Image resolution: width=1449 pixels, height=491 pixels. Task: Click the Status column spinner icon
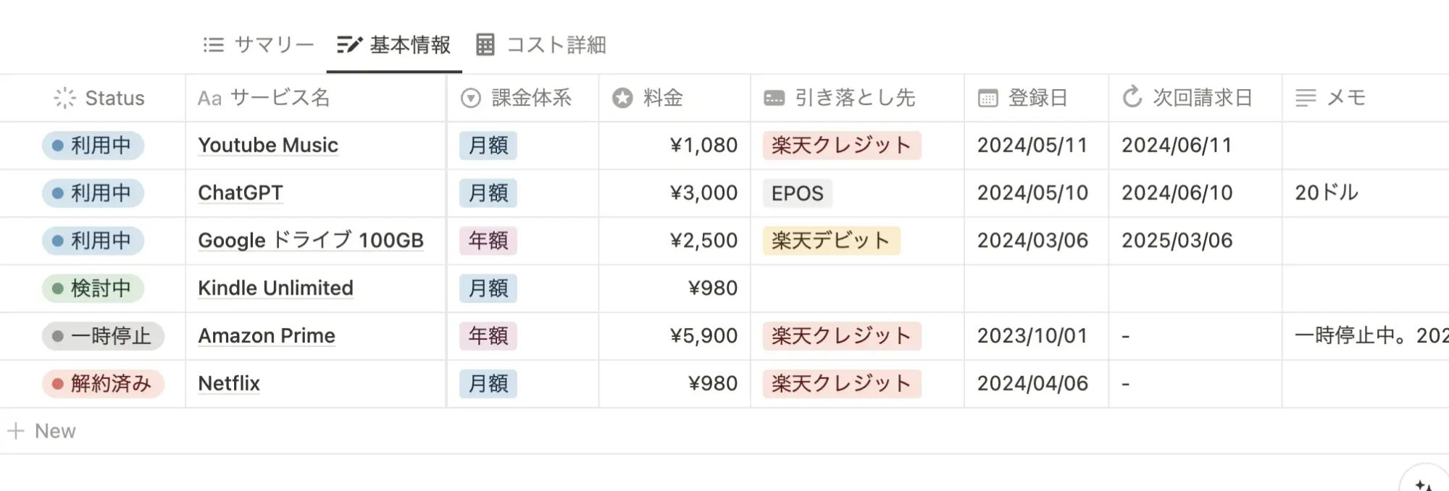[64, 98]
